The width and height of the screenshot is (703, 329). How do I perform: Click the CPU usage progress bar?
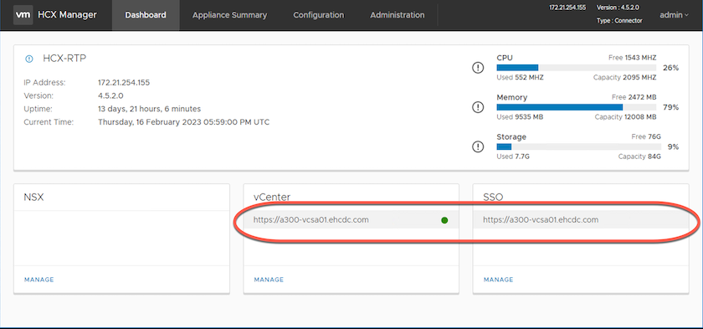click(577, 68)
